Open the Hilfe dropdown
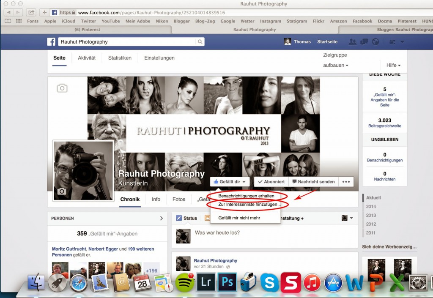 tap(394, 65)
